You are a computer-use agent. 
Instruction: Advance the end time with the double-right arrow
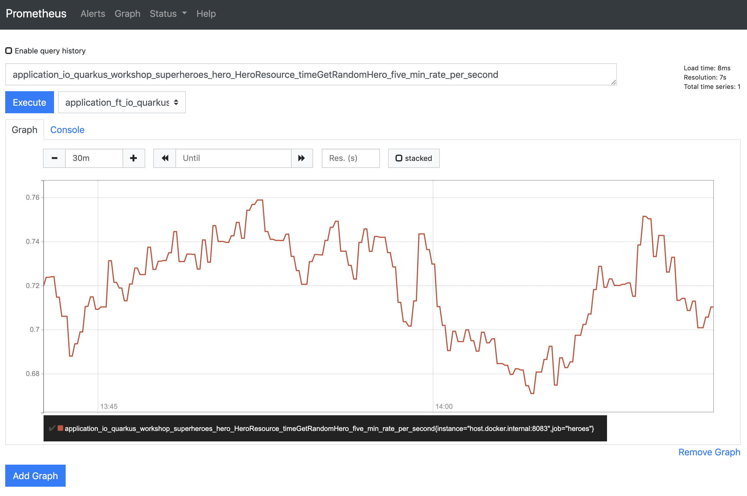click(x=301, y=158)
